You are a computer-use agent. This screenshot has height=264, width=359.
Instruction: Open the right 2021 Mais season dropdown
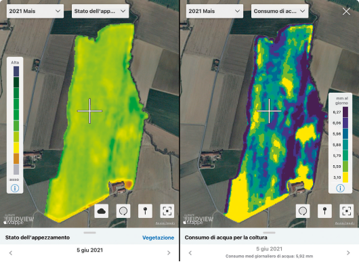(215, 11)
